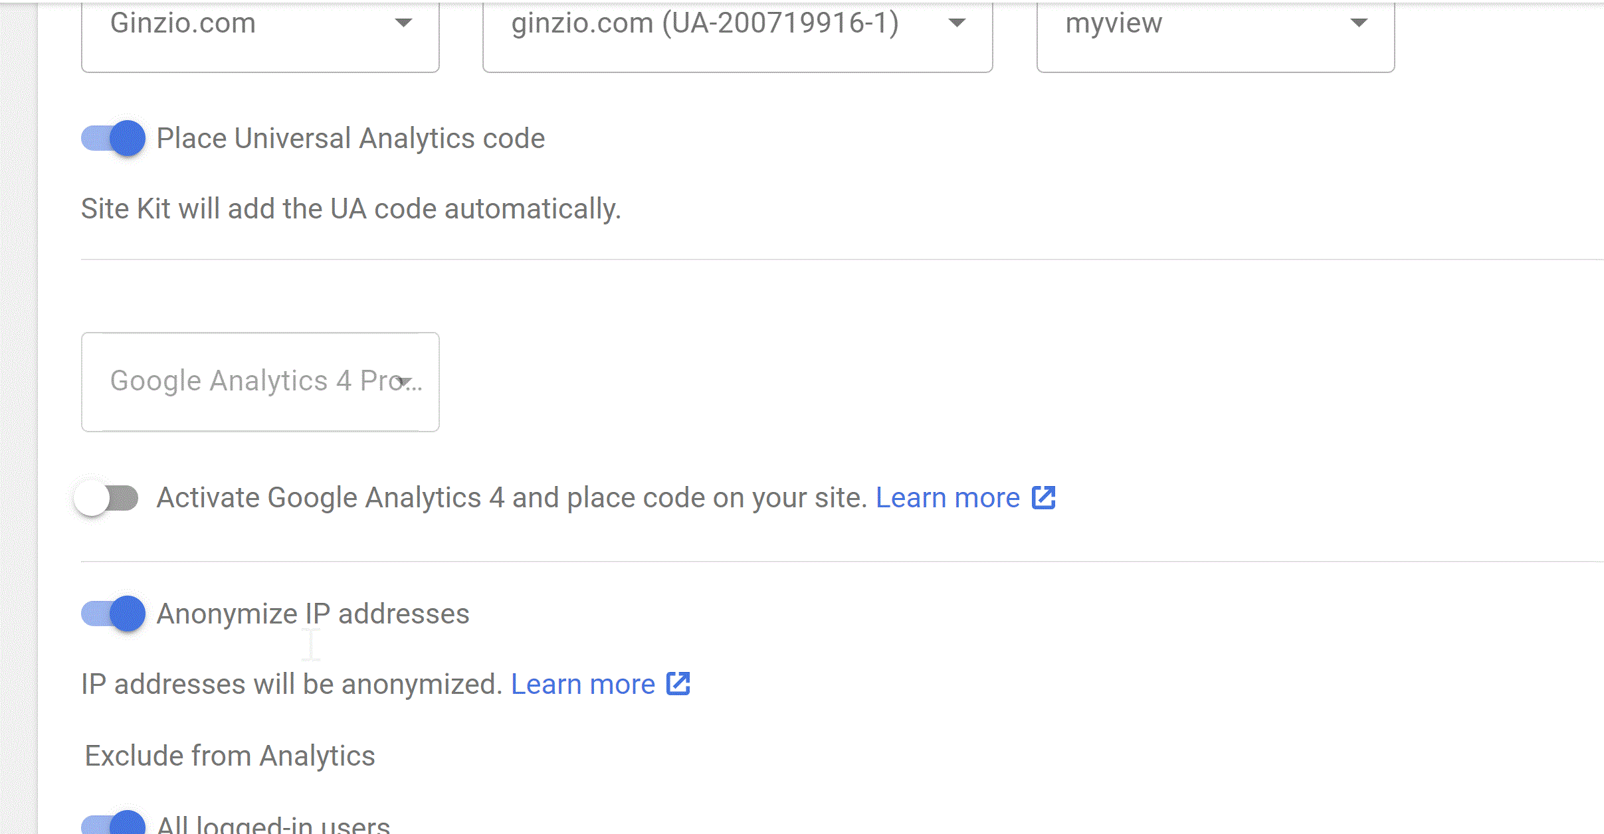Turn off Anonymize IP addresses
1604x834 pixels.
(x=112, y=614)
